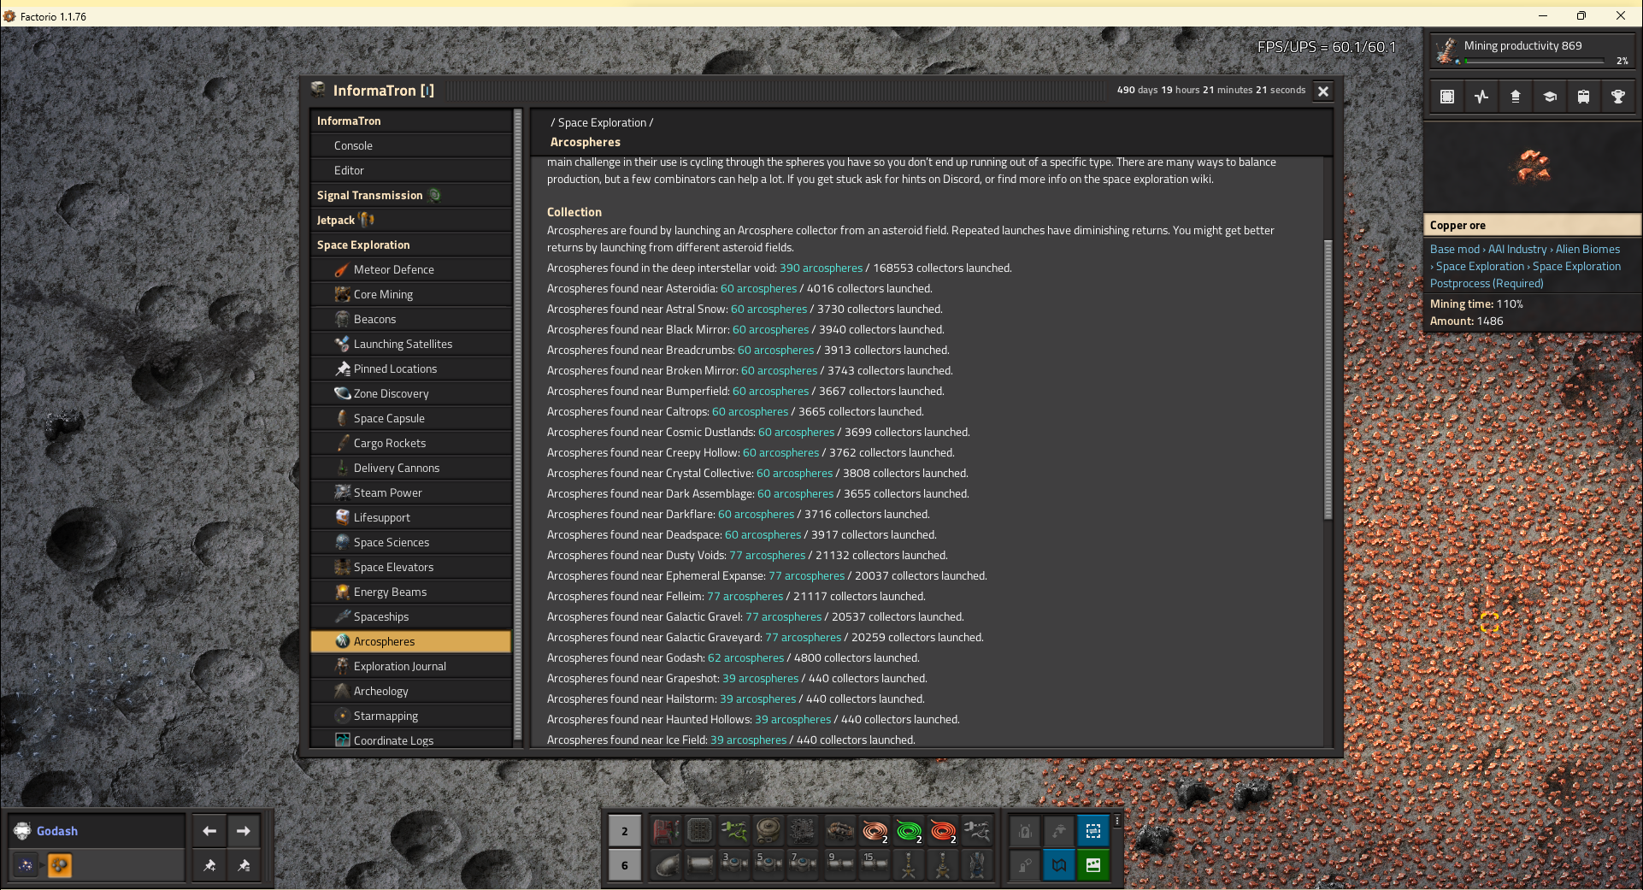Click the Mining productivity research progress bar

point(1534,61)
